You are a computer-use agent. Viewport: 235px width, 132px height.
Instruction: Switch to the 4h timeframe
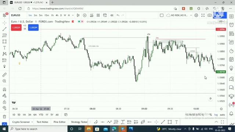(x=57, y=15)
